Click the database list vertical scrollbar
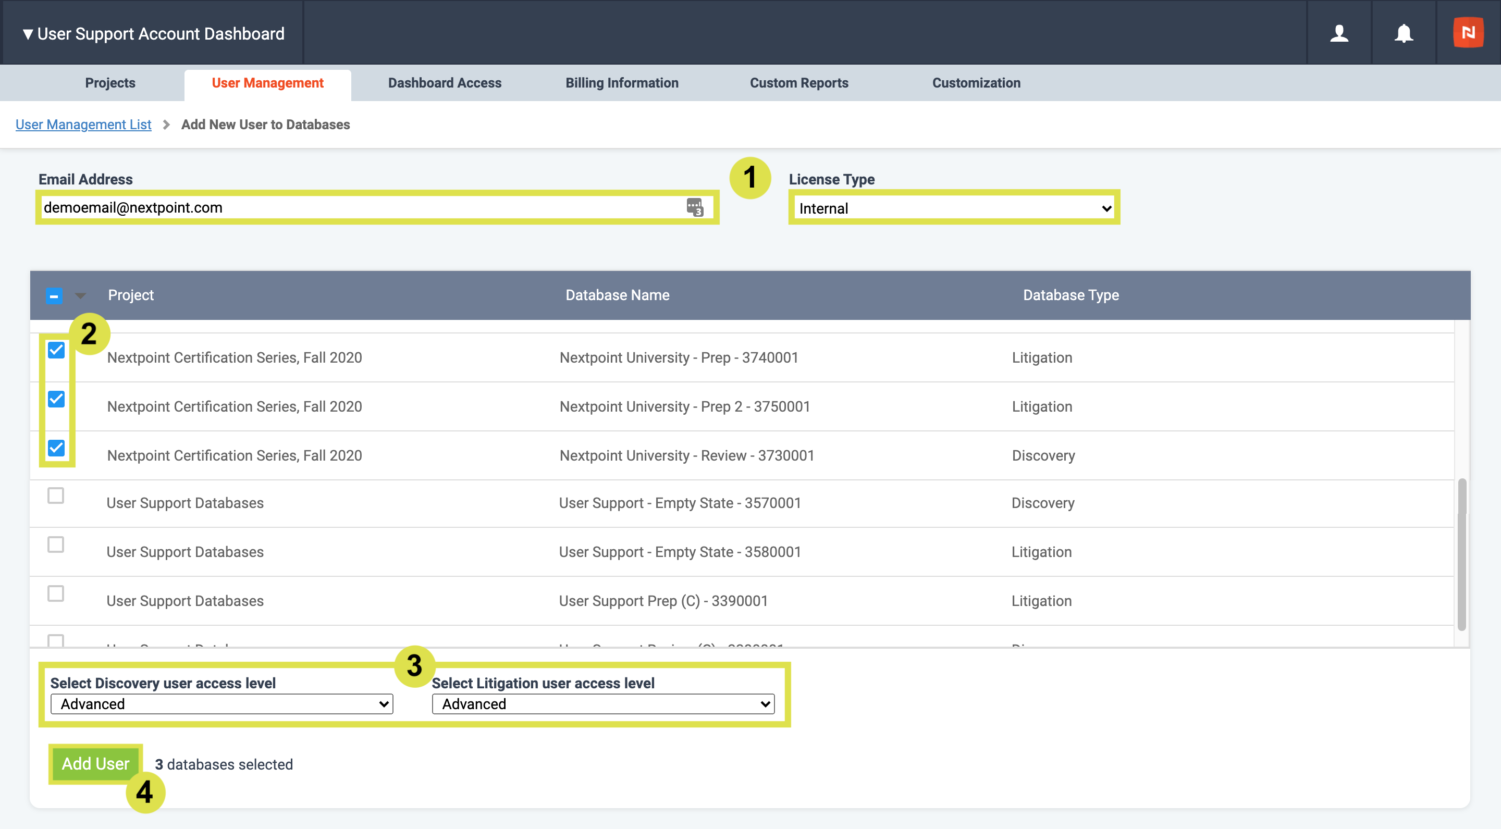This screenshot has height=829, width=1501. point(1461,554)
